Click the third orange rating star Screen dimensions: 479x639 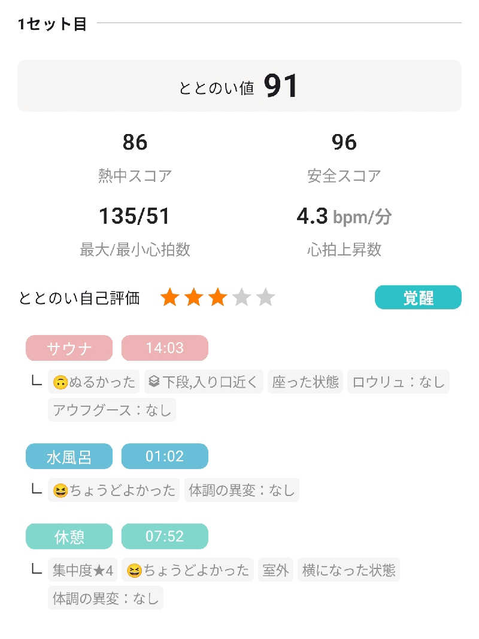pyautogui.click(x=218, y=297)
